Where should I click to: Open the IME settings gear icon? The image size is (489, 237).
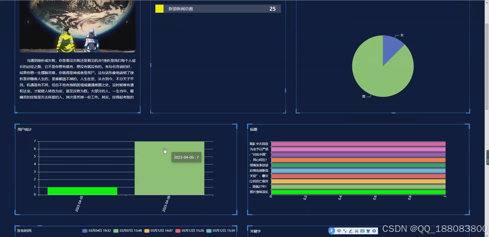(374, 231)
